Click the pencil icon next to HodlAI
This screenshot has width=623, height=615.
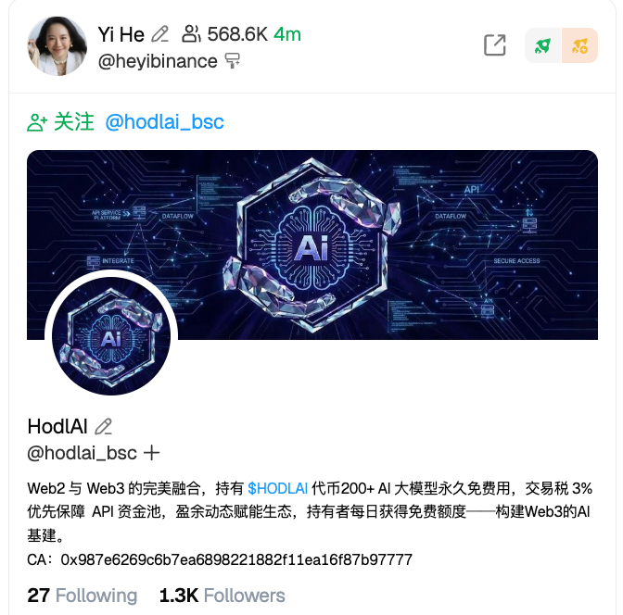point(103,427)
